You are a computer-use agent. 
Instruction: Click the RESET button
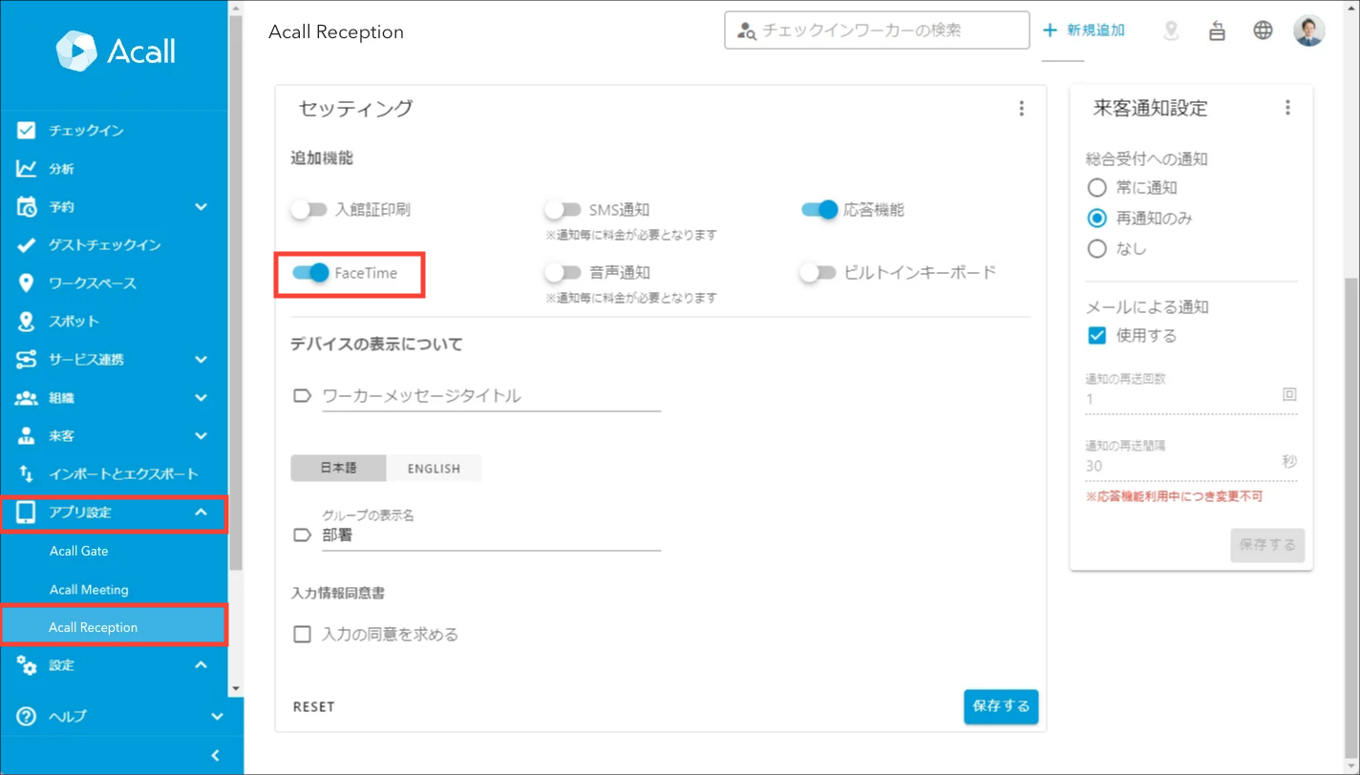click(x=314, y=707)
